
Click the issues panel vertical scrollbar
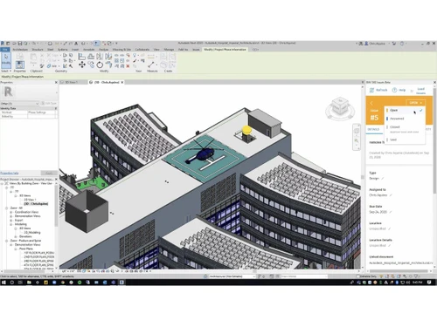[434, 141]
